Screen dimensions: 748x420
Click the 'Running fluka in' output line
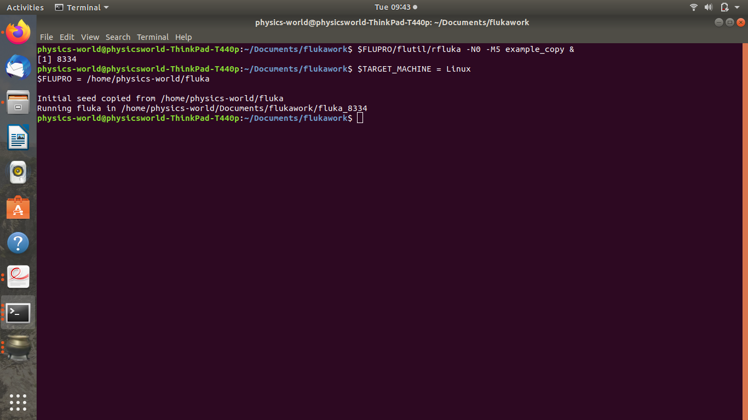[202, 108]
